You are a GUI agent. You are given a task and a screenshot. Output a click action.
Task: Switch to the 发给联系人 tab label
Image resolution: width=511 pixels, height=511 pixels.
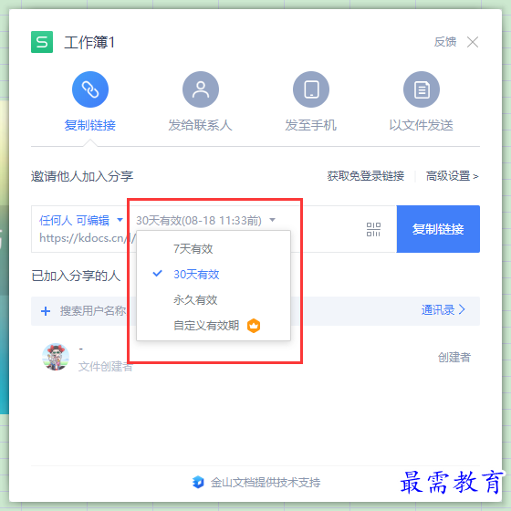pos(200,125)
